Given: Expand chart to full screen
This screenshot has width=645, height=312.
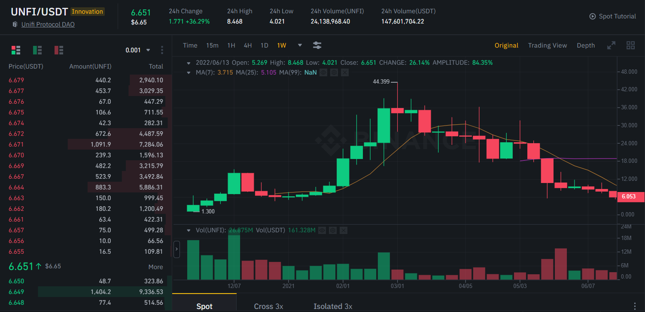Looking at the screenshot, I should [x=611, y=45].
